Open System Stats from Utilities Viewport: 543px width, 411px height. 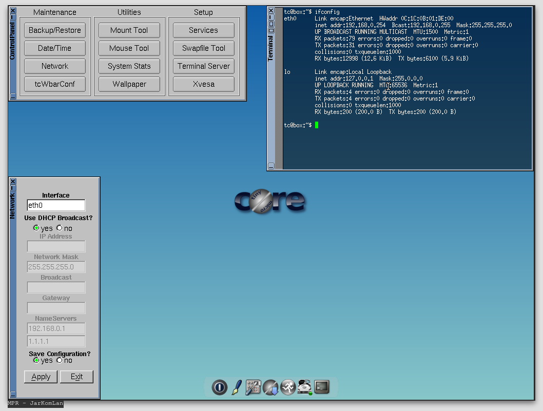[129, 66]
